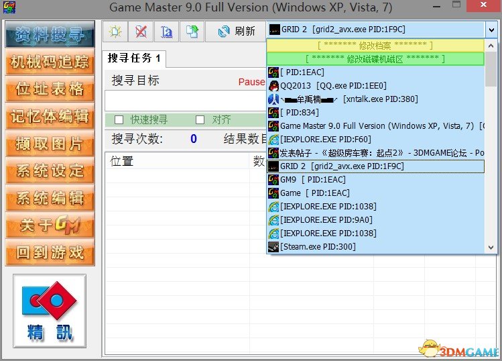Select the 修改磁碟机磁区 list entry
The image size is (502, 361).
pos(375,59)
